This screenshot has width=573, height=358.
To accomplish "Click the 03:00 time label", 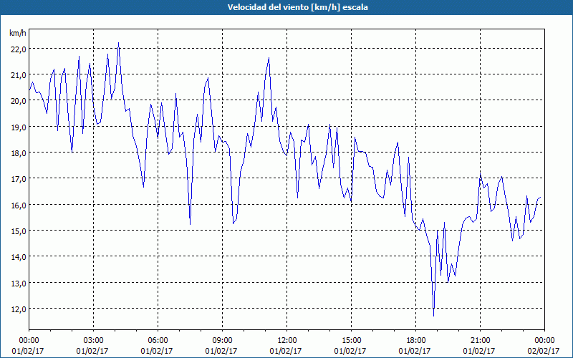I will tap(93, 341).
